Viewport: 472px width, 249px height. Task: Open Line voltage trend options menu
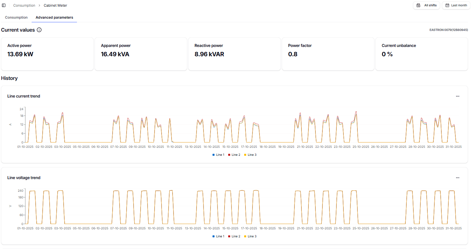[457, 178]
